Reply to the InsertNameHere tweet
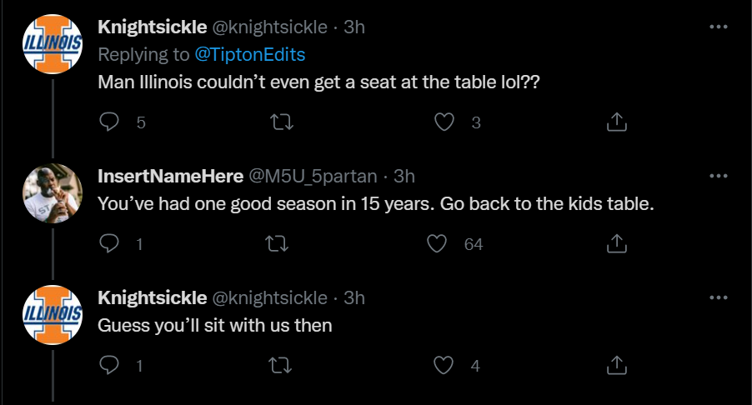Viewport: 752px width, 405px height. point(110,243)
